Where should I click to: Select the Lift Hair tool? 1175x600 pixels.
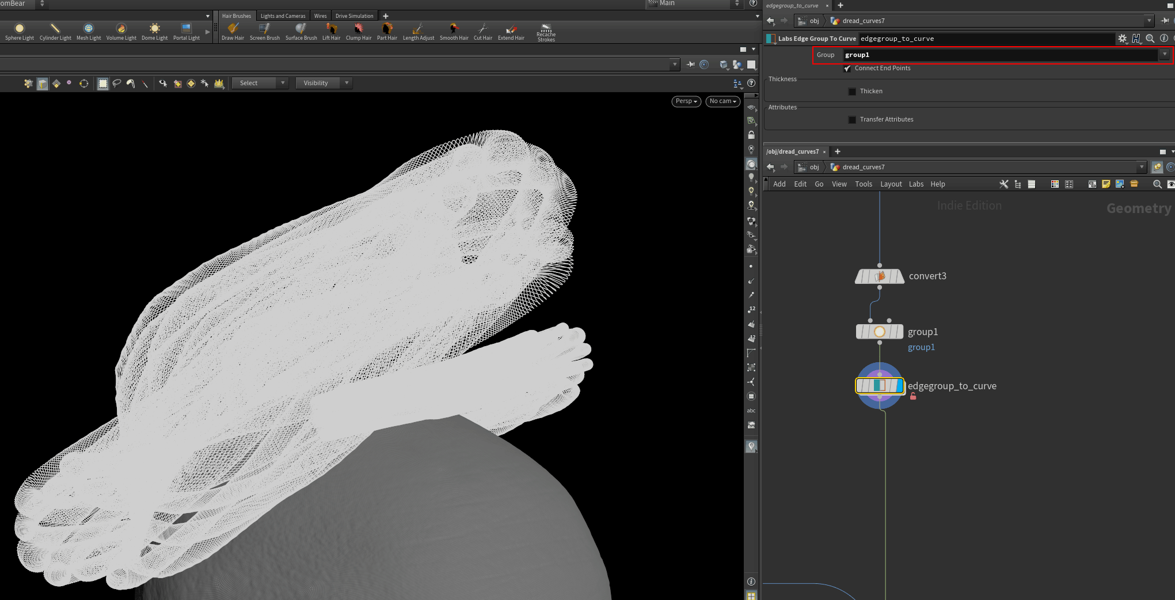click(x=332, y=32)
